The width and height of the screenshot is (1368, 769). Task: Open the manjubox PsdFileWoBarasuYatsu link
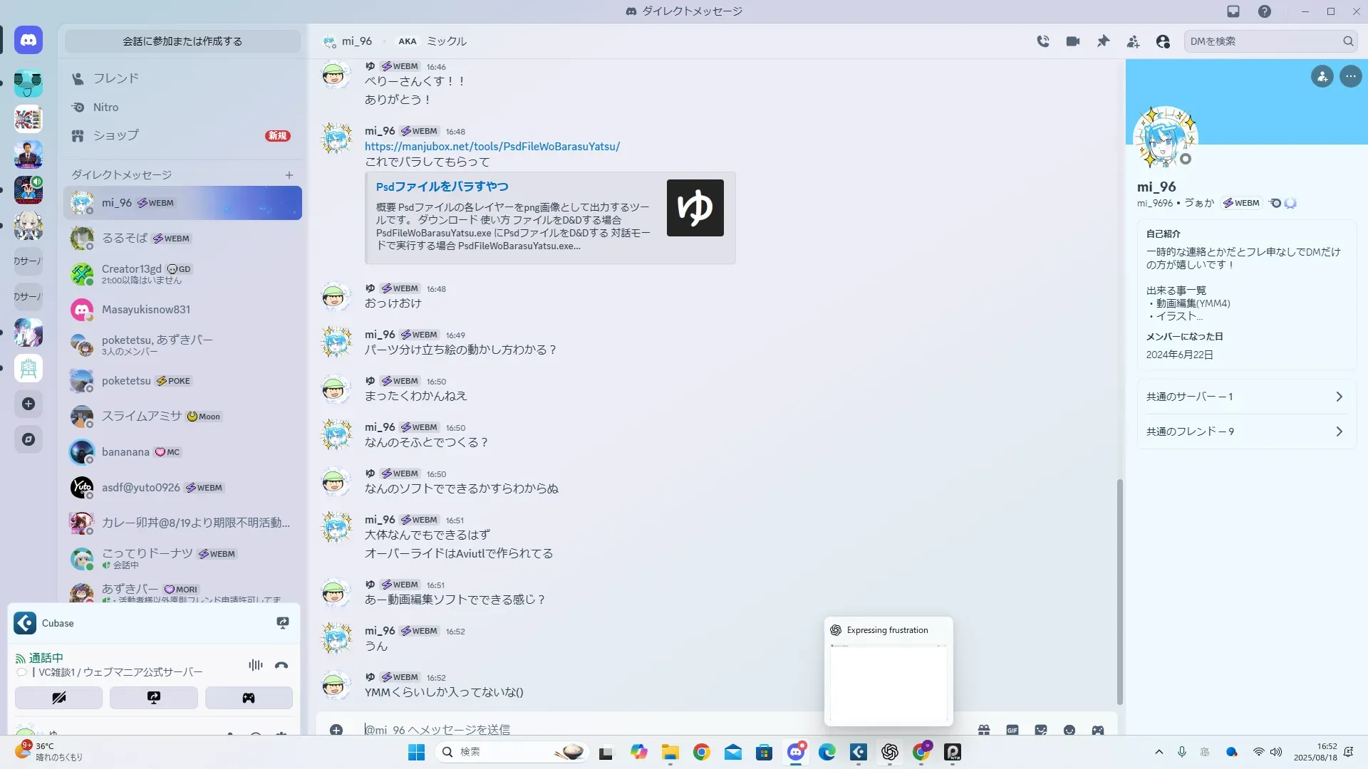coord(492,147)
